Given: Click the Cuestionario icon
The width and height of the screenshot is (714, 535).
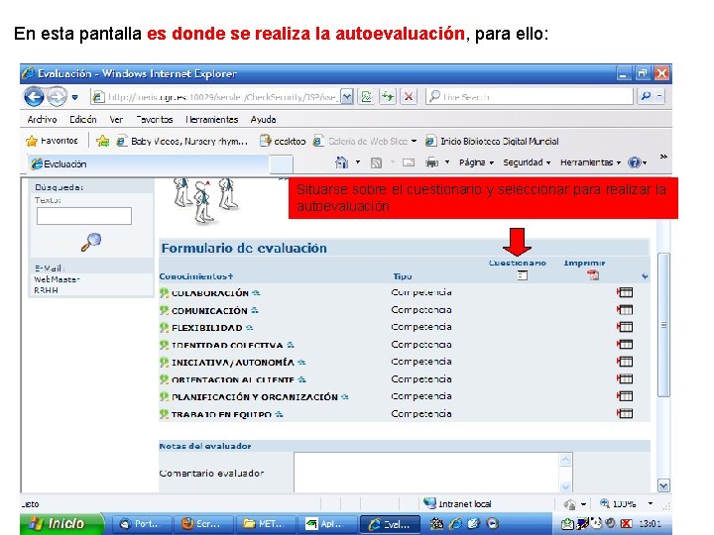Looking at the screenshot, I should [523, 275].
